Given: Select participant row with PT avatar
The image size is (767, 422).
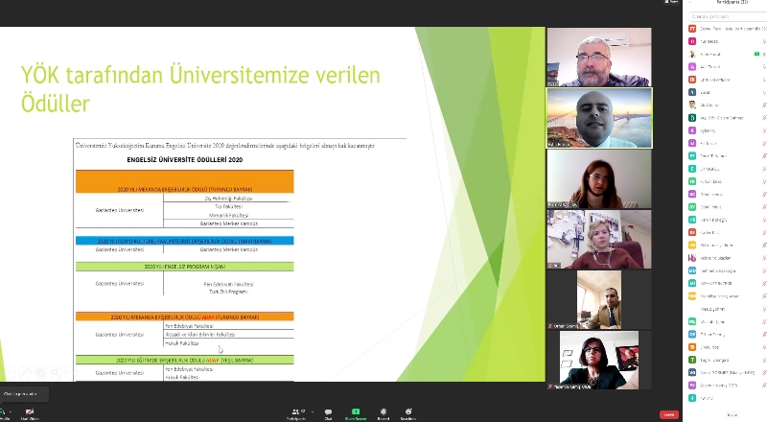Looking at the screenshot, I should coord(728,156).
